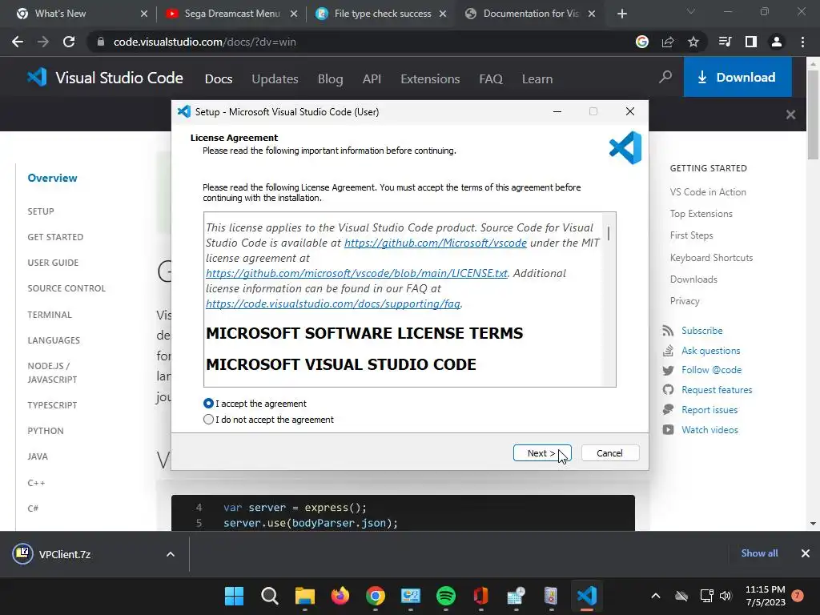This screenshot has width=820, height=615.
Task: Click the Ask questions icon
Action: click(668, 351)
